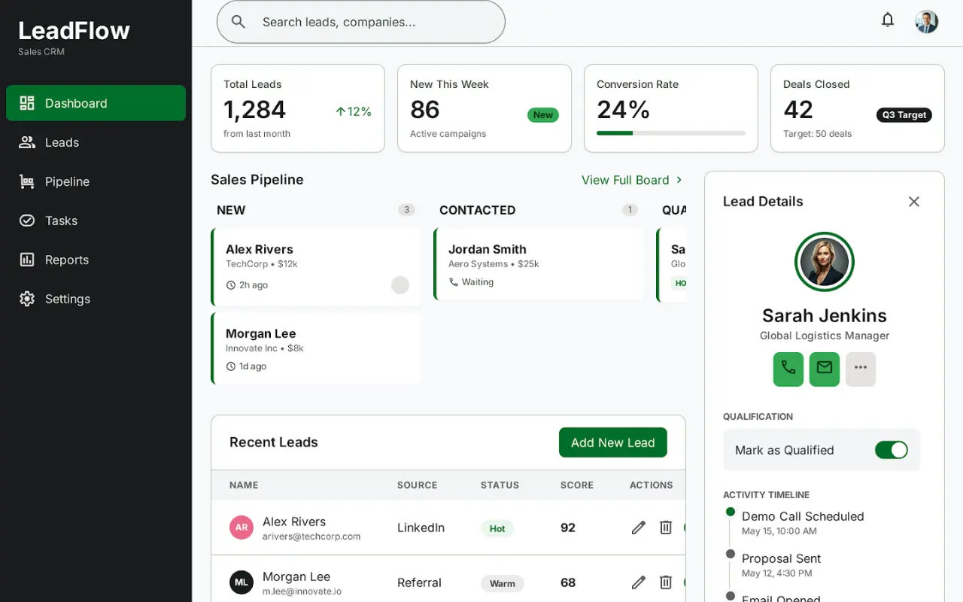Delete the Morgan Lee lead with trash icon
Screen dimensions: 963x602
[x=666, y=582]
